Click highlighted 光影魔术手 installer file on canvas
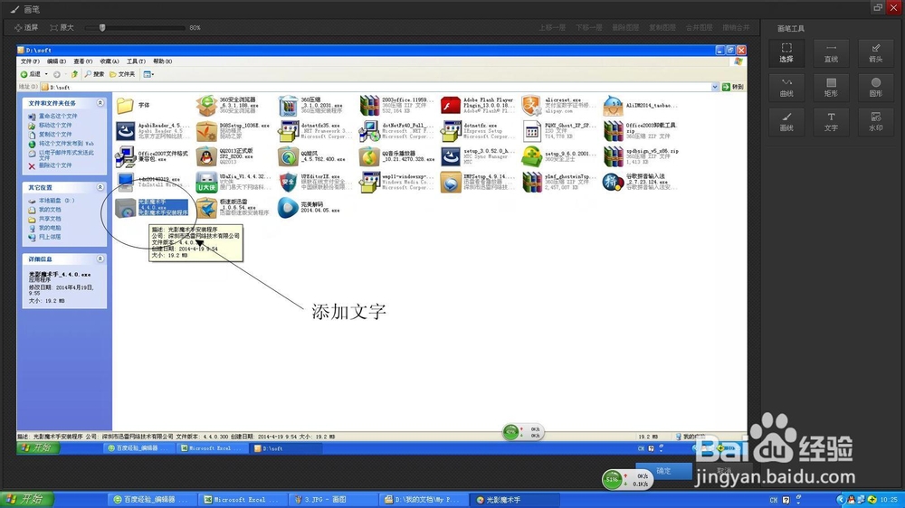This screenshot has width=905, height=508. [x=152, y=208]
